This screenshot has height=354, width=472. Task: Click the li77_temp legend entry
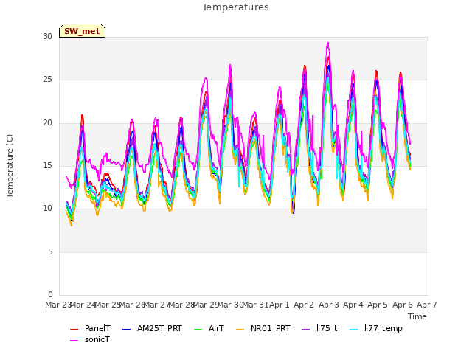click(376, 328)
